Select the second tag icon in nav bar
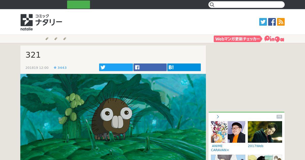Screen dimensions: 305x160 [56, 39]
